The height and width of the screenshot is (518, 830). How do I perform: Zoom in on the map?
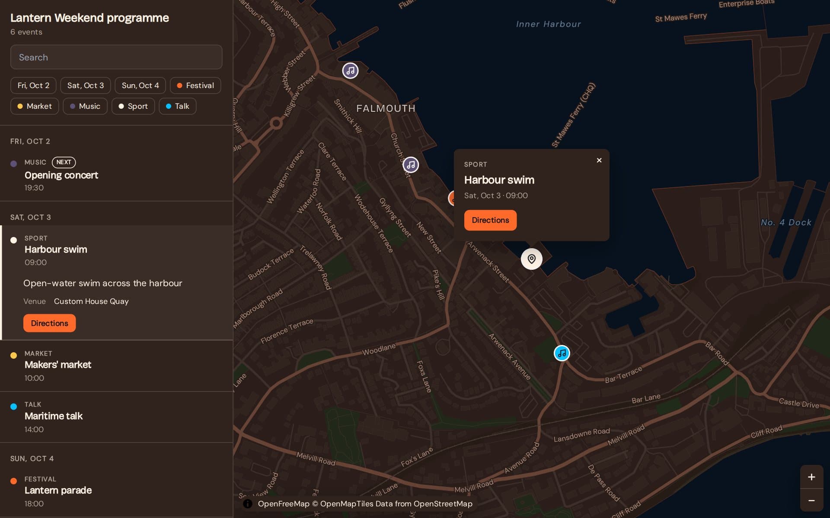pos(811,477)
